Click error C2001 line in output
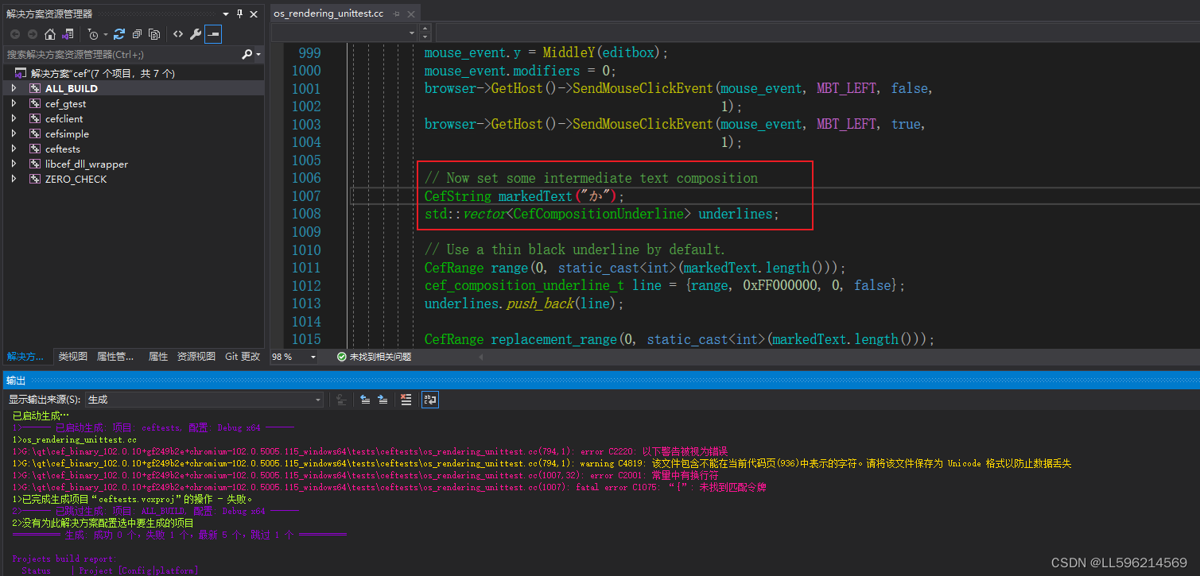This screenshot has width=1200, height=576. coord(365,475)
